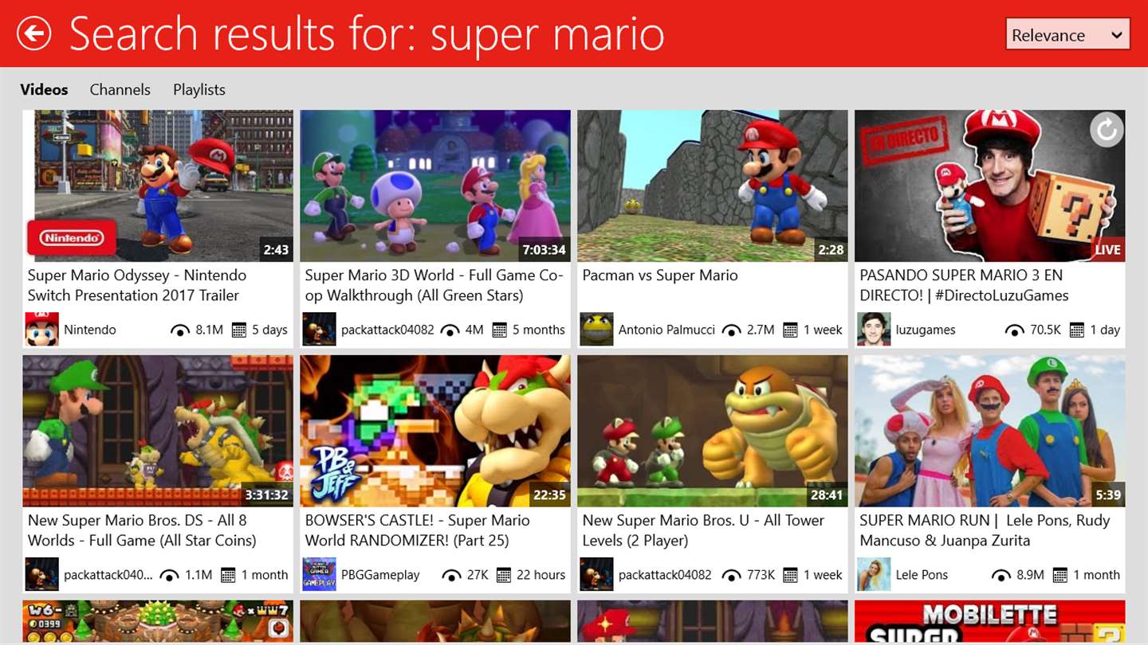Click the luzugames channel avatar
This screenshot has height=645, width=1148.
(x=874, y=329)
